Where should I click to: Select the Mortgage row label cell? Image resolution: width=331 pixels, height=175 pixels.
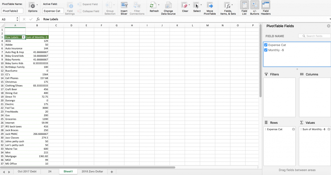click(x=15, y=156)
